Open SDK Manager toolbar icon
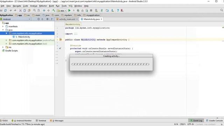Image resolution: width=224 pixels, height=126 pixels. [x=112, y=10]
